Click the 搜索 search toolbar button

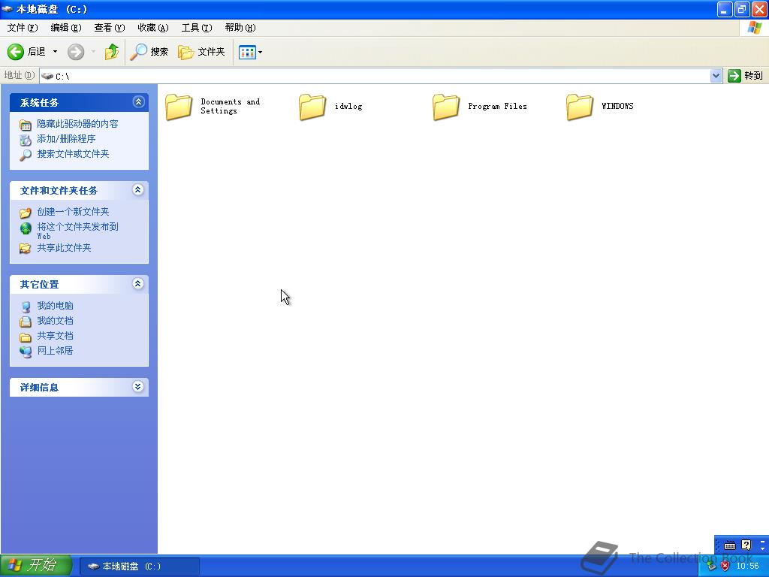[149, 52]
